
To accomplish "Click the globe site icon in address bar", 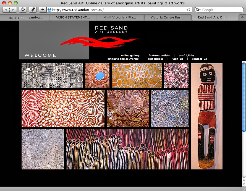I will (x=49, y=10).
